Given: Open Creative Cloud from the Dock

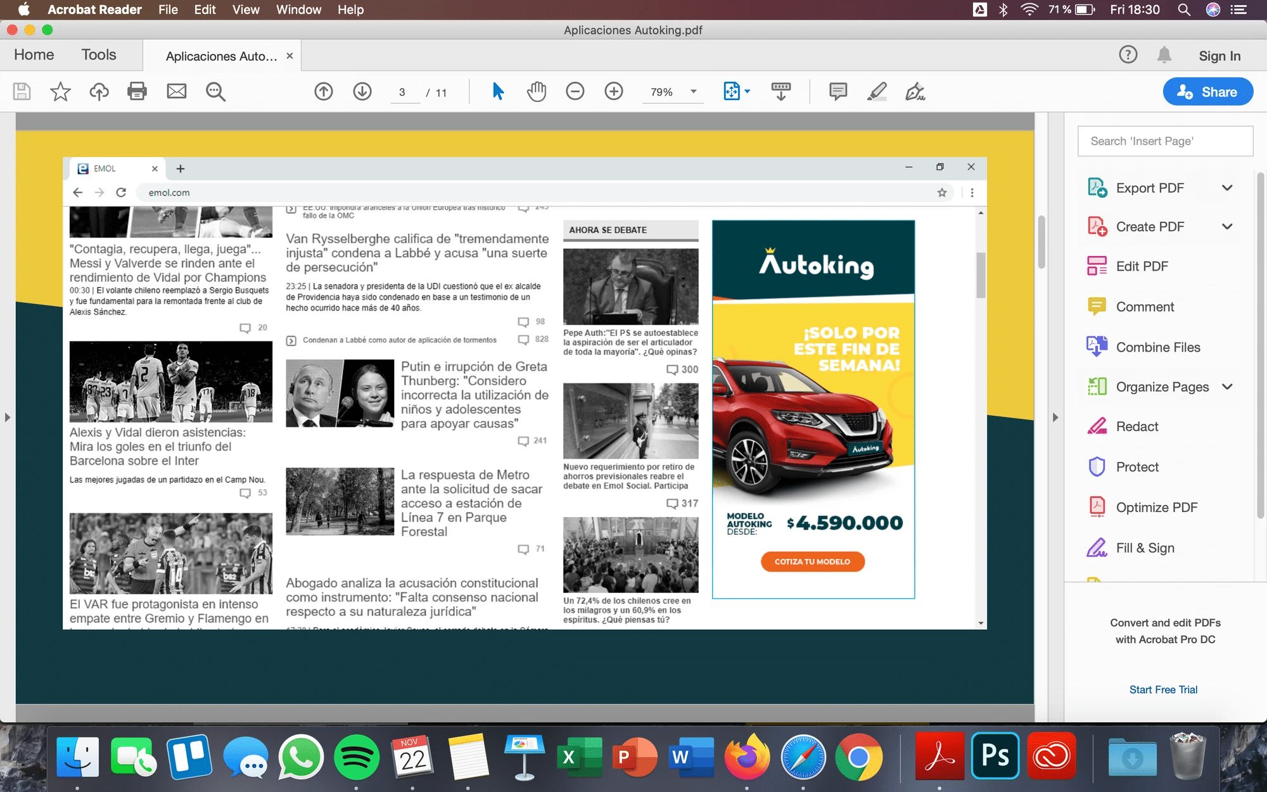Looking at the screenshot, I should [x=1052, y=756].
